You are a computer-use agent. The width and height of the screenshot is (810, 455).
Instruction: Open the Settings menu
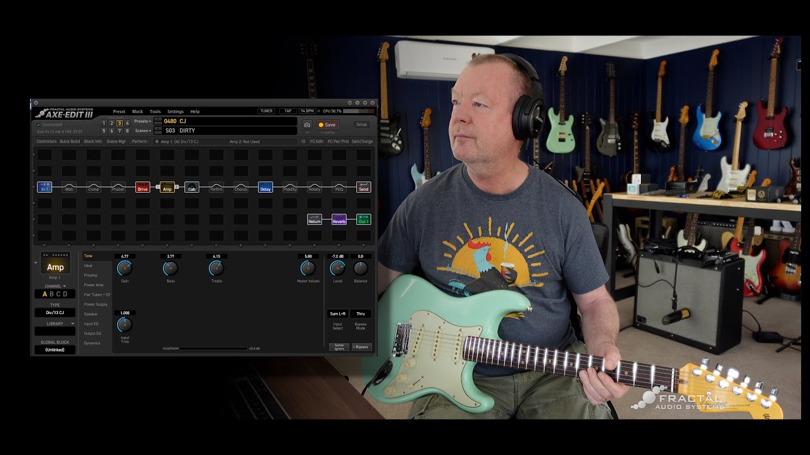click(175, 111)
